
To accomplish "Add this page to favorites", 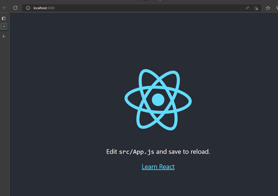I will pos(256,8).
